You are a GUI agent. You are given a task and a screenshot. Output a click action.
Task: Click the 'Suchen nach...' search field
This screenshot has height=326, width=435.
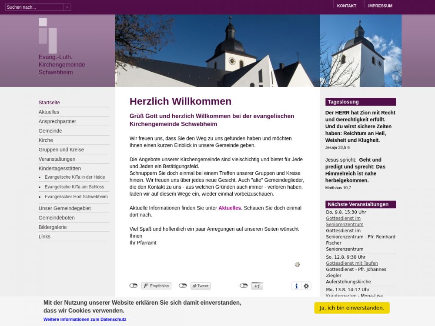tap(34, 7)
